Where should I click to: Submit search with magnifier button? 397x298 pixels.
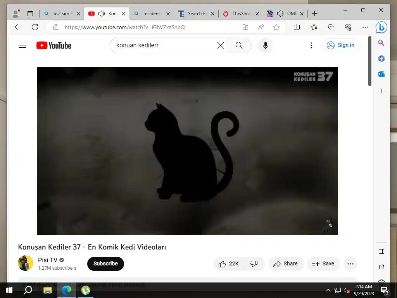tap(239, 45)
